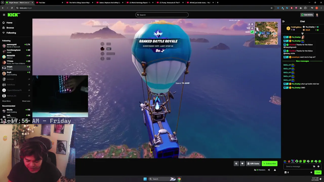Open Kuyll channel in Following list

point(16,73)
